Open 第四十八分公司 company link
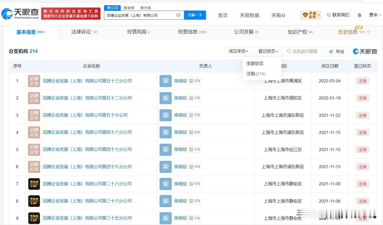 click(x=87, y=132)
